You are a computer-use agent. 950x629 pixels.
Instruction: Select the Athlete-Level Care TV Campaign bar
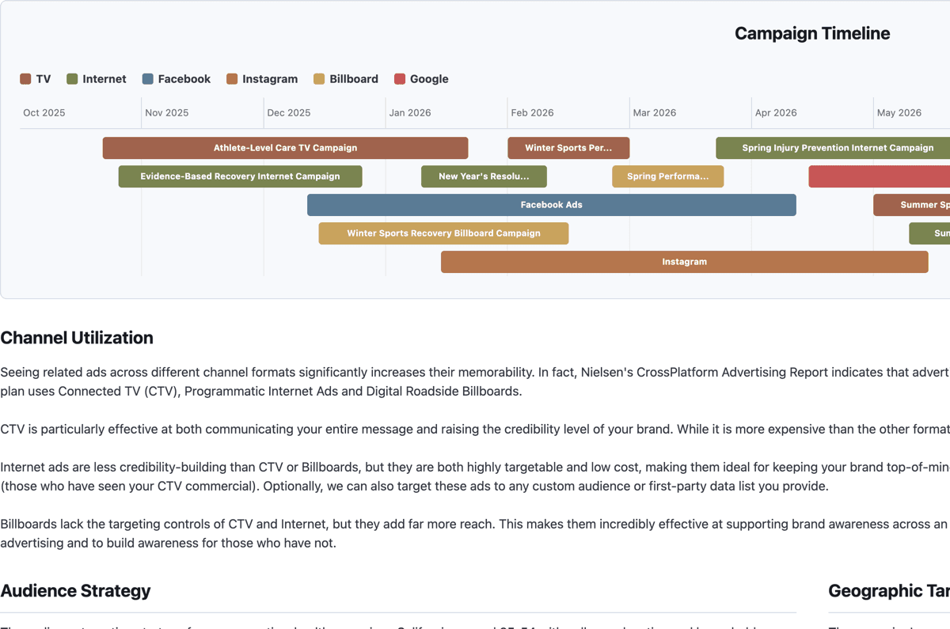point(285,148)
